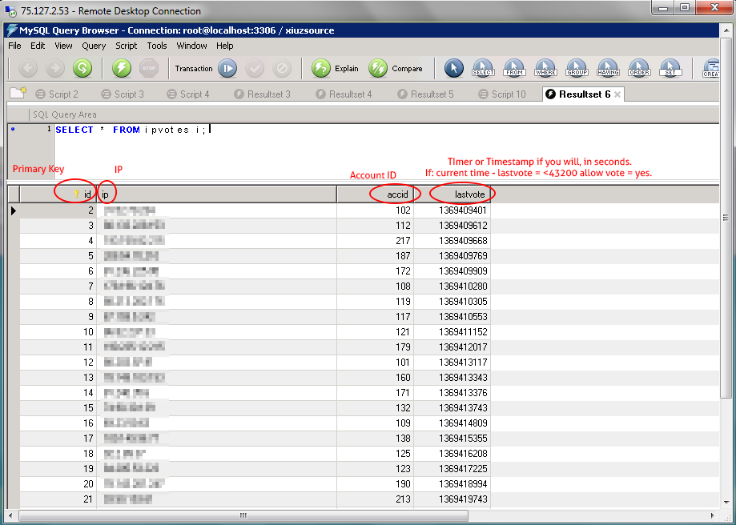The width and height of the screenshot is (736, 525).
Task: Click the Commit transaction checkmark icon
Action: coord(255,69)
